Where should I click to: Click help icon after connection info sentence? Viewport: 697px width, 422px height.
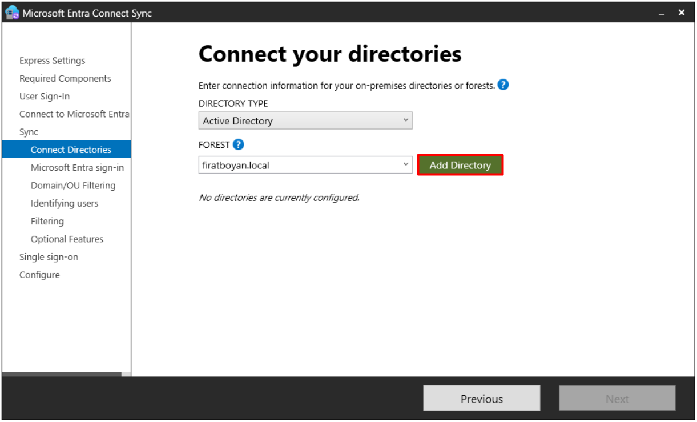[x=503, y=85]
